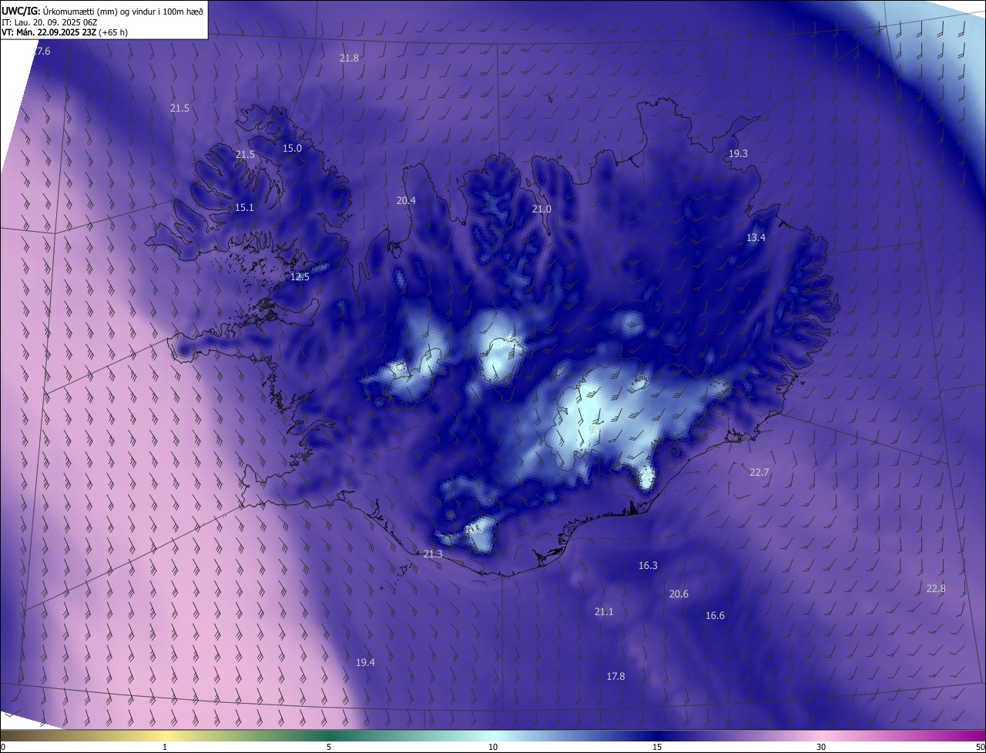This screenshot has height=753, width=986.
Task: Click the 22.8 value label
Action: point(936,589)
